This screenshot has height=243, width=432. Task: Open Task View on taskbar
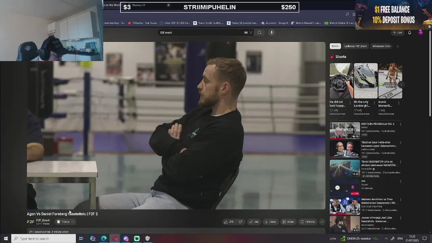pos(81,239)
